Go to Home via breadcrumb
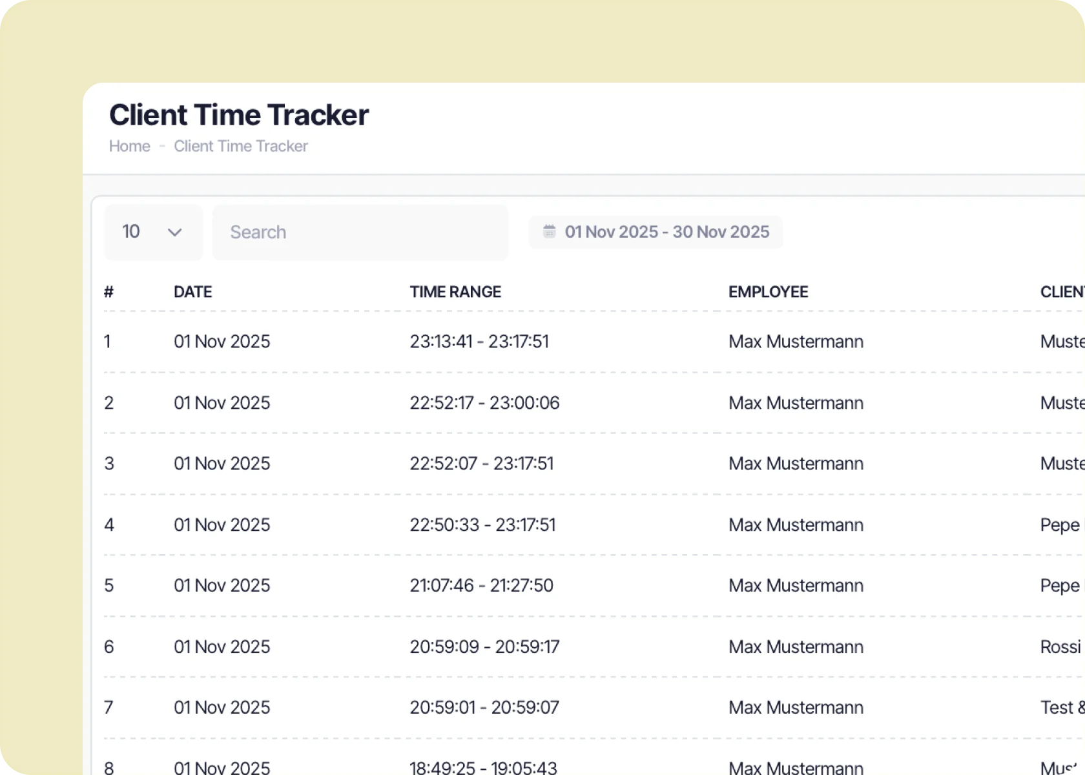The image size is (1085, 775). pyautogui.click(x=129, y=147)
